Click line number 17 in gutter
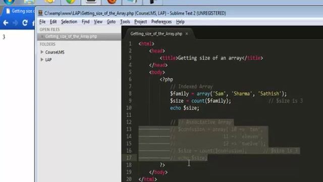Image resolution: width=323 pixels, height=182 pixels. [x=129, y=158]
